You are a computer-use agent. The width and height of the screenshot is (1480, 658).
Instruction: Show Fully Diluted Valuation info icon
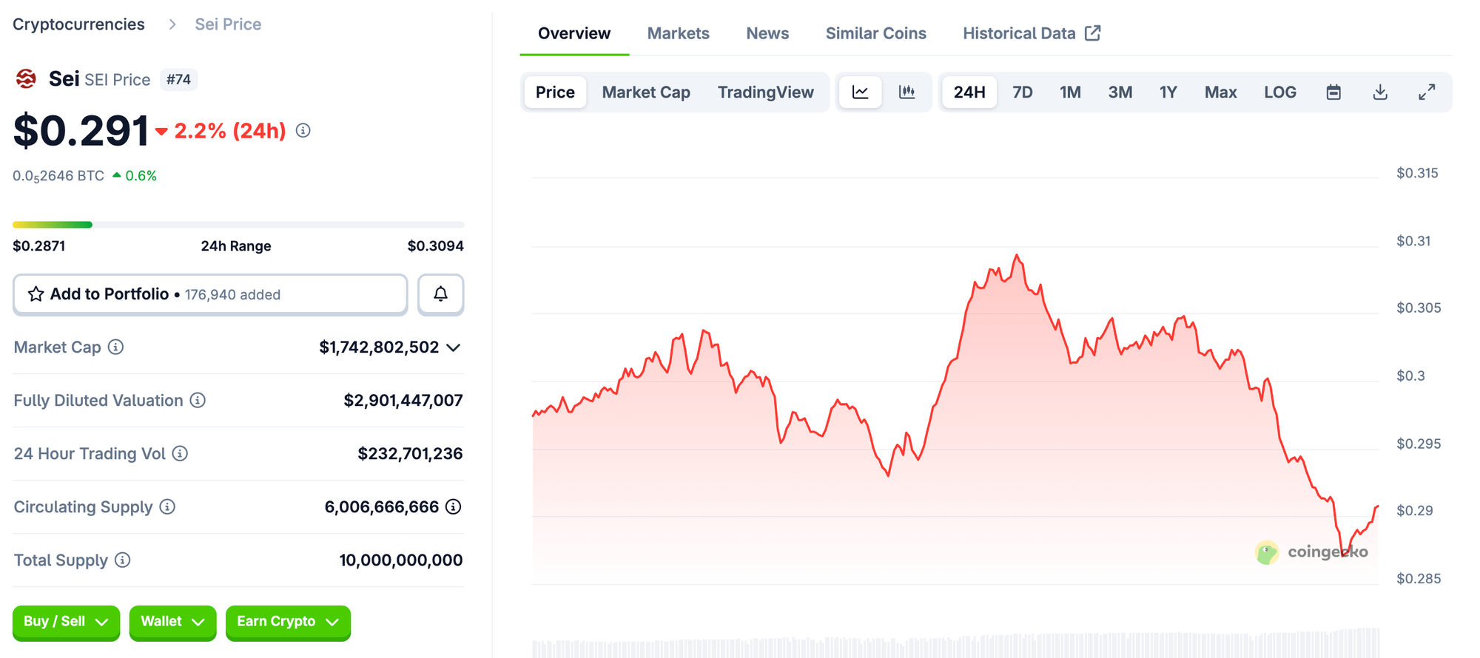[x=198, y=400]
